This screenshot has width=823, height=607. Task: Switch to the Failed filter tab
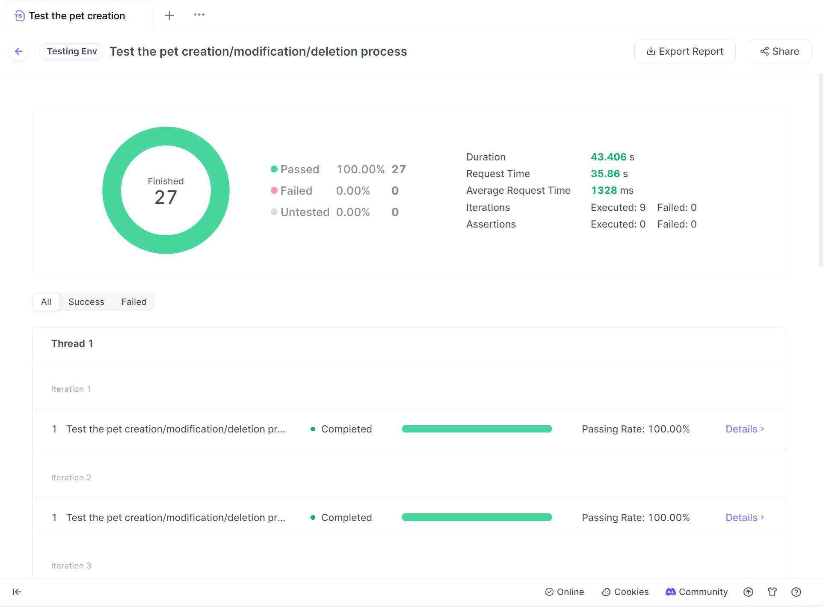(134, 302)
